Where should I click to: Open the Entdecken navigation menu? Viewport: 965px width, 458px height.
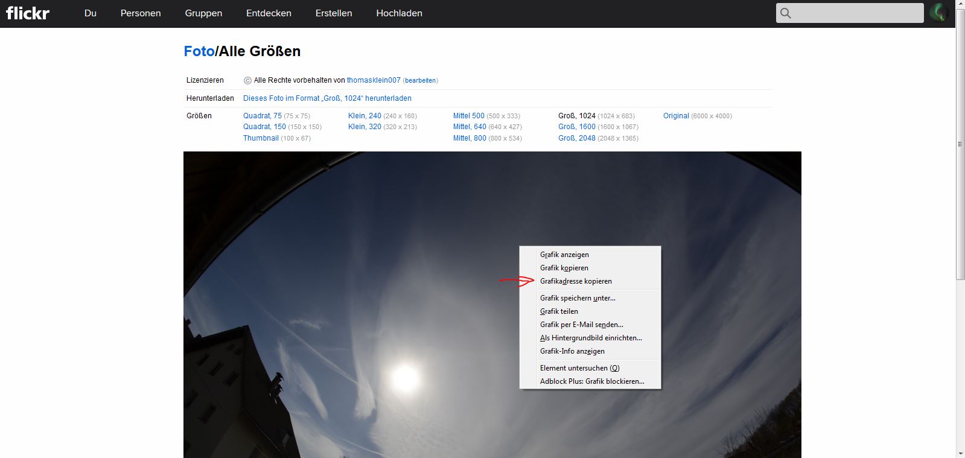(269, 13)
